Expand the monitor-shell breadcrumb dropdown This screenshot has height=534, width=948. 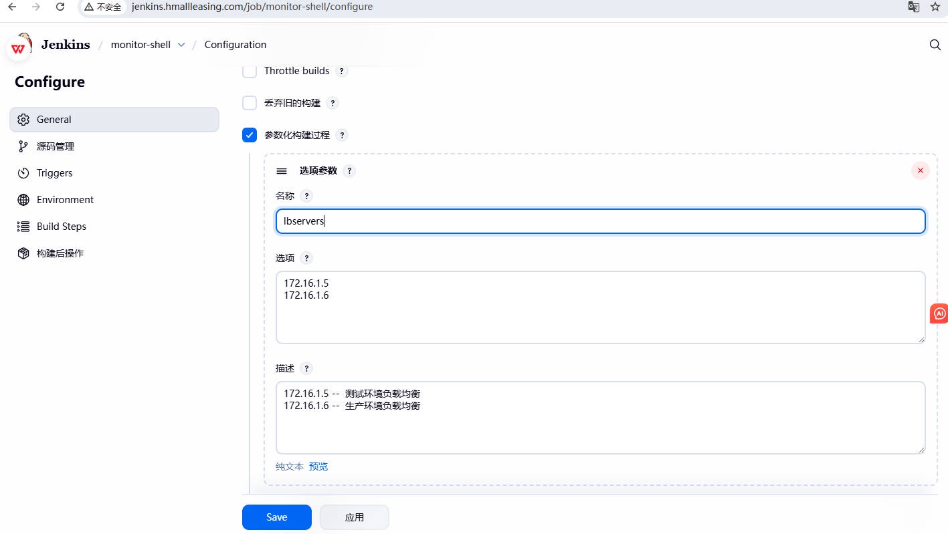181,45
